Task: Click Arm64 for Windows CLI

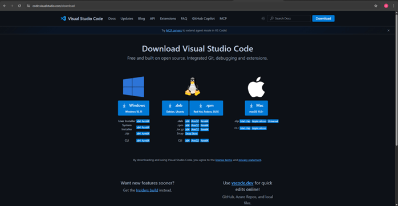Action: point(145,141)
